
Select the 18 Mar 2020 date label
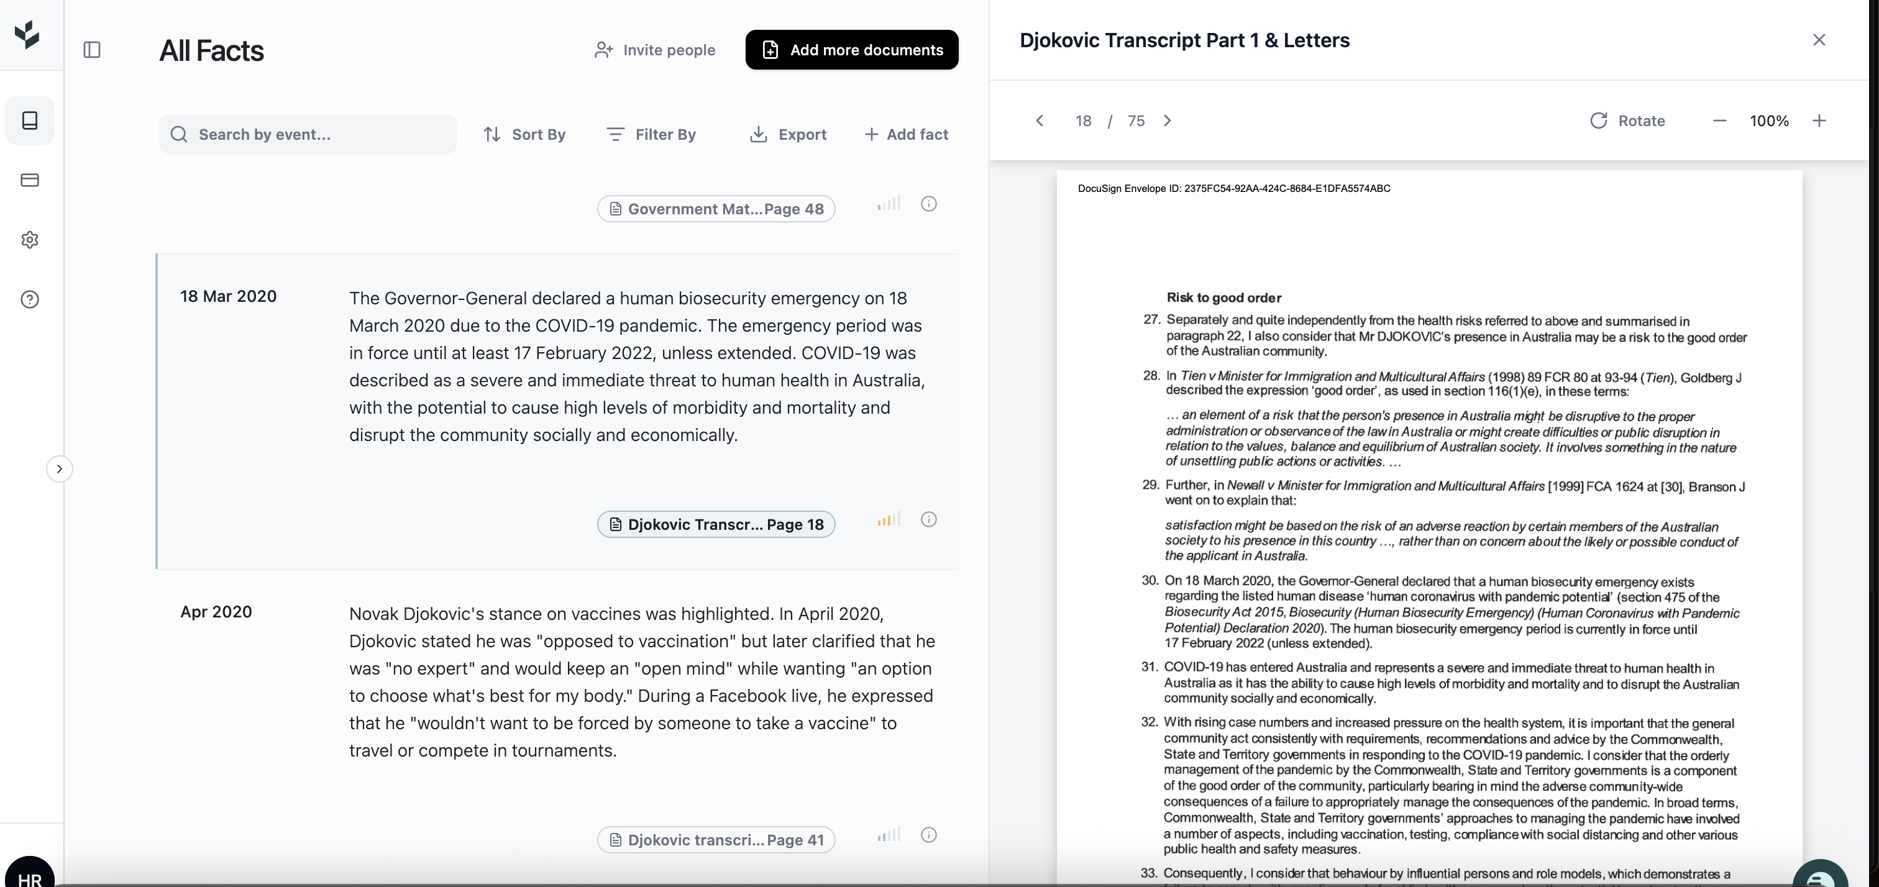(228, 296)
